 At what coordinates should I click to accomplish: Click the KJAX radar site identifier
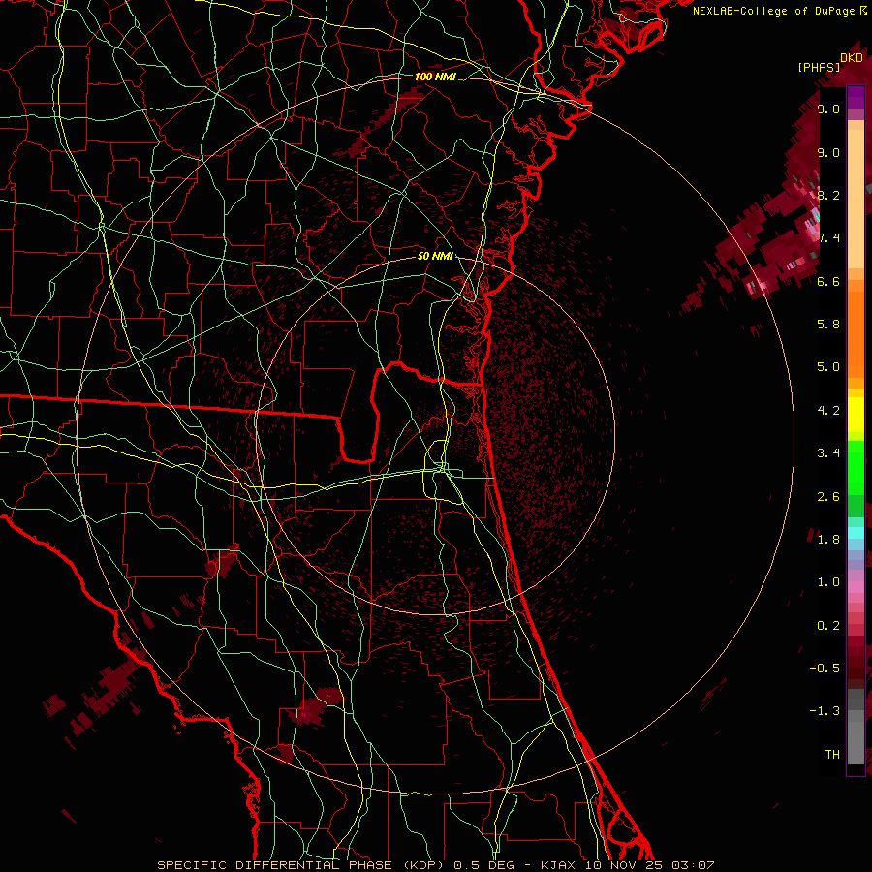point(560,865)
